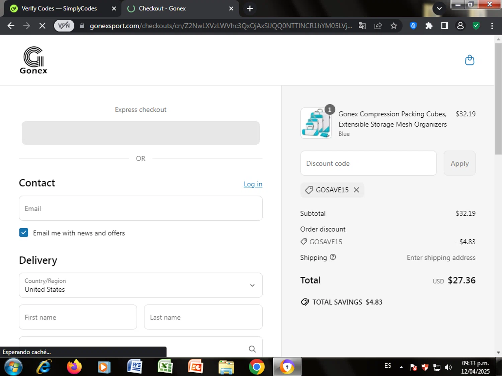The height and width of the screenshot is (376, 502).
Task: Focus the First name field
Action: [78, 317]
